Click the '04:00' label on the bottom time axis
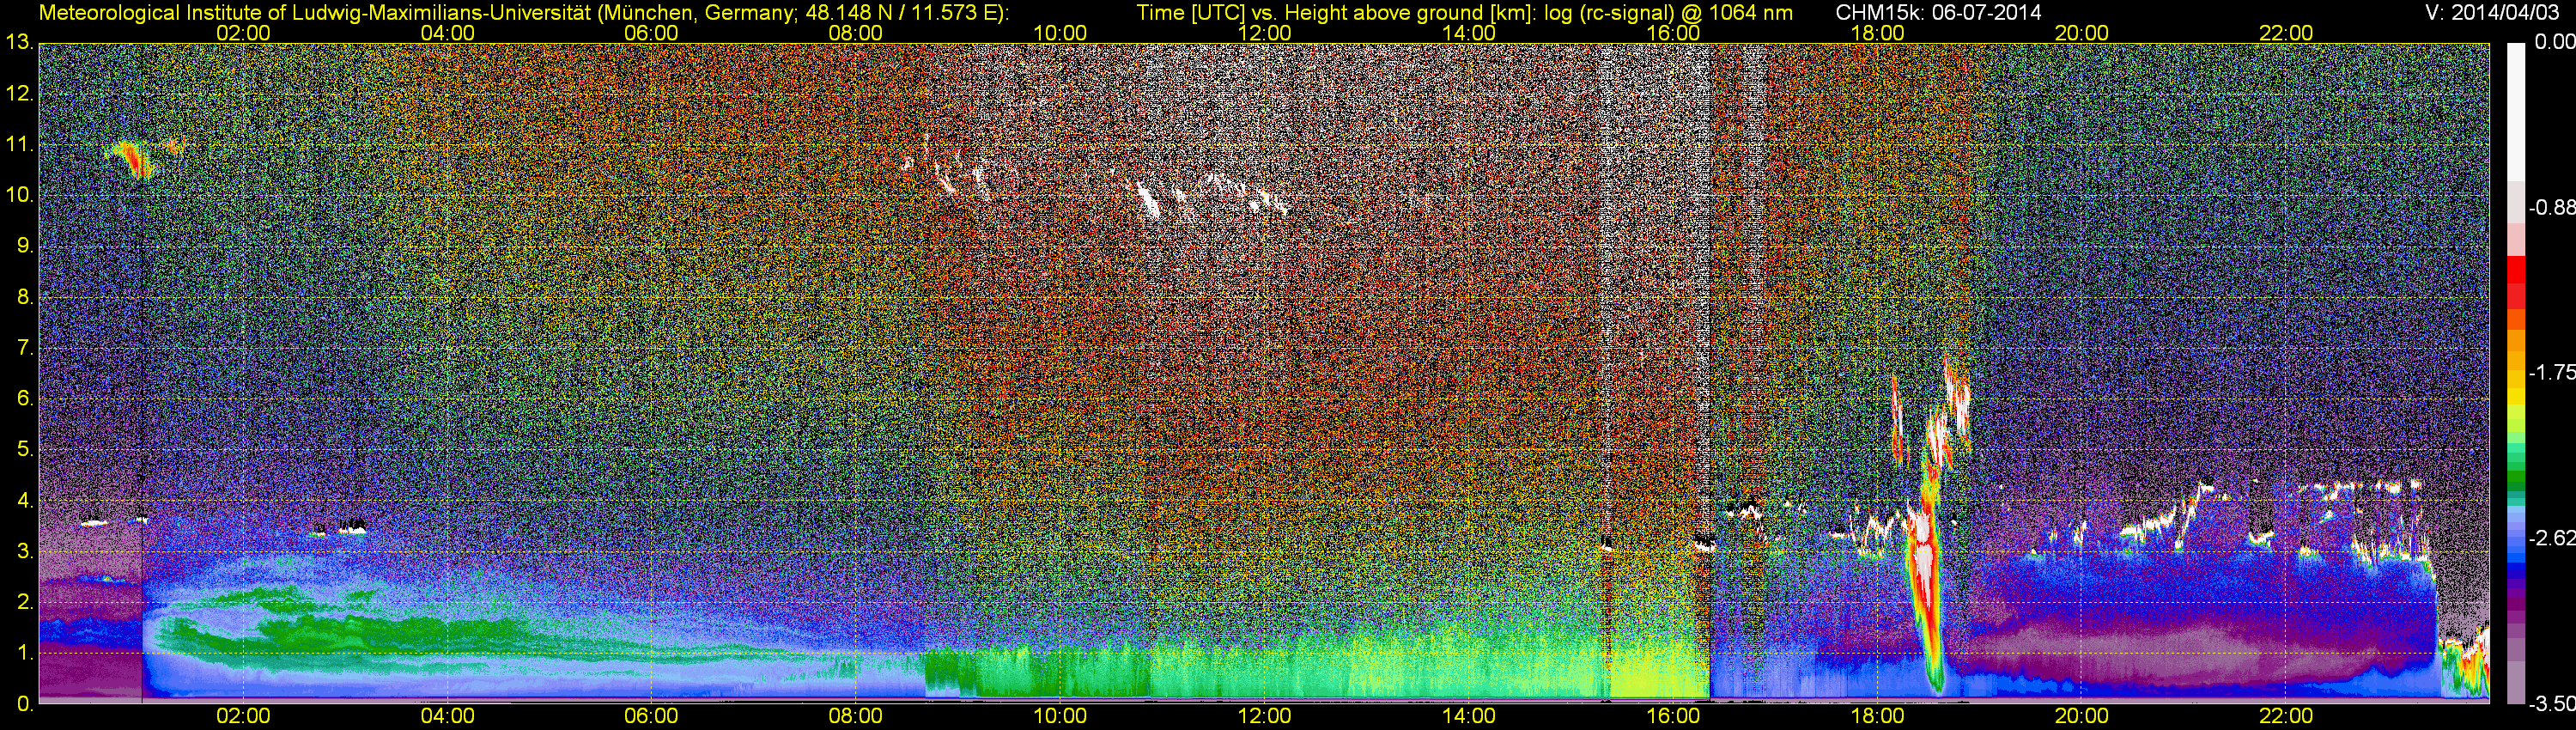2576x730 pixels. (447, 716)
